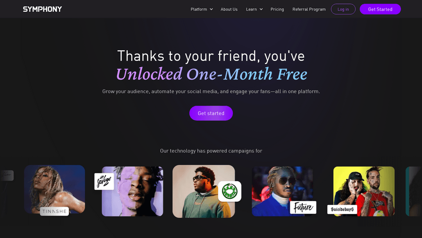This screenshot has height=238, width=422.
Task: Open the $uicideboy$ duo photo card
Action: (365, 188)
